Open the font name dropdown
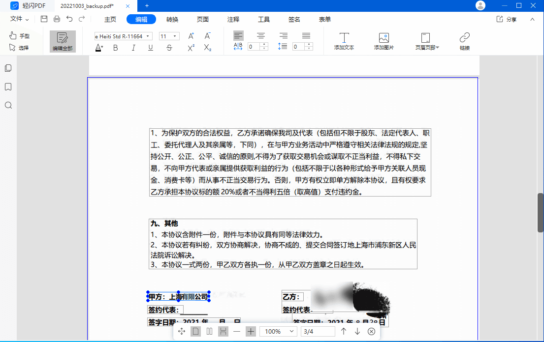 point(123,36)
